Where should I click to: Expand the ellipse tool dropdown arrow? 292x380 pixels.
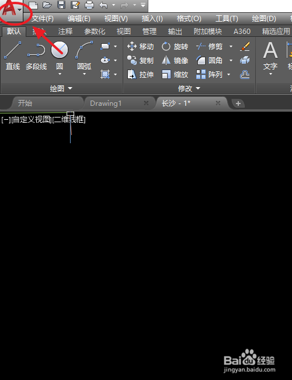116,60
